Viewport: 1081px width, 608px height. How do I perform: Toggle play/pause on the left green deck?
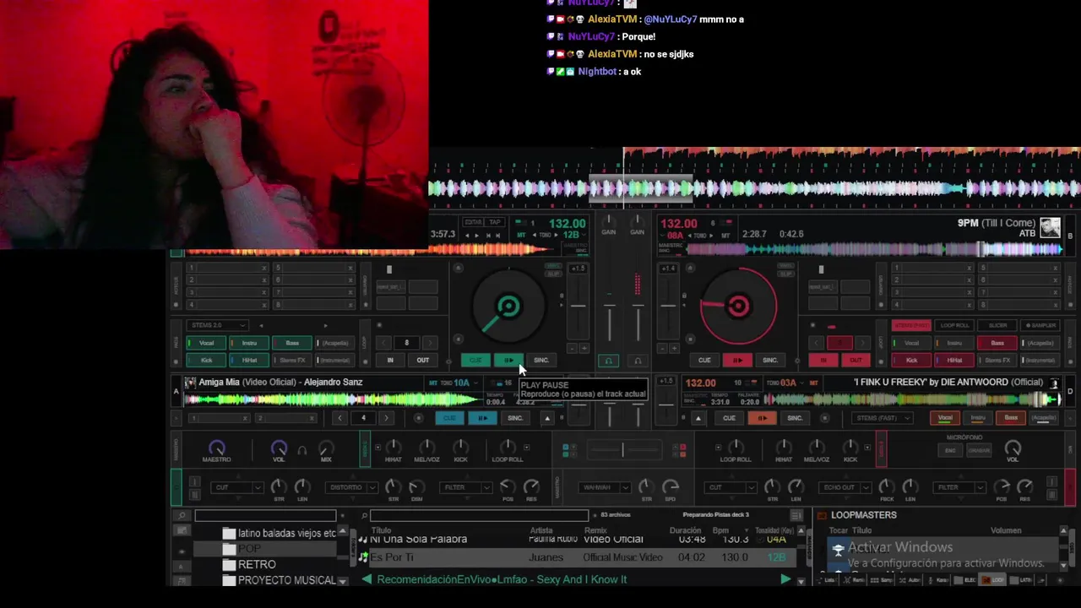pos(508,361)
